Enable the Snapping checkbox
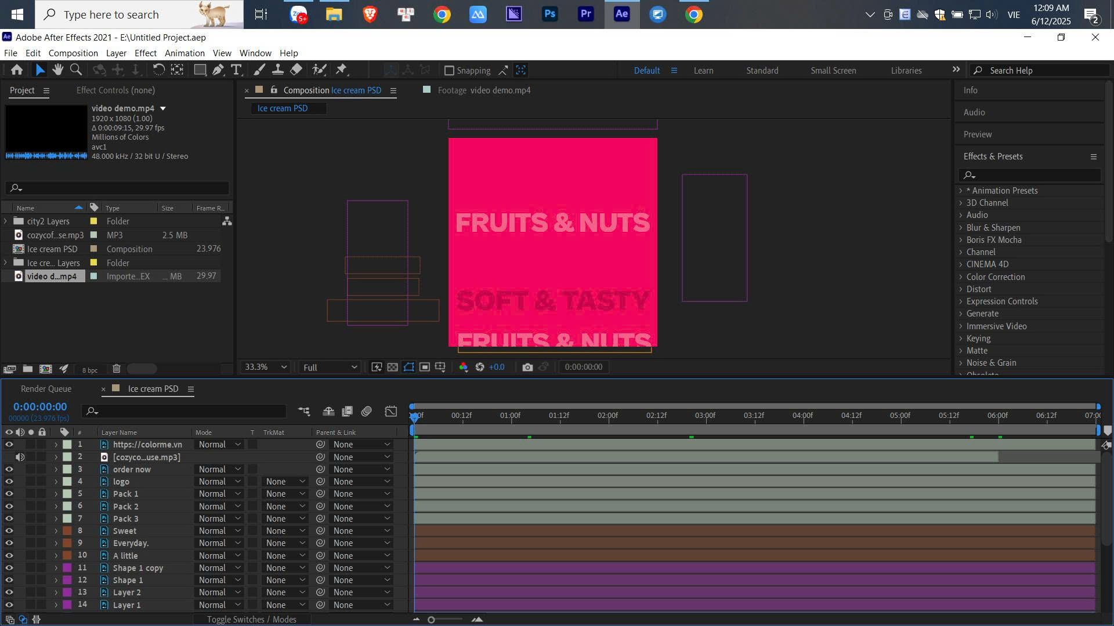The width and height of the screenshot is (1114, 626). tap(449, 71)
